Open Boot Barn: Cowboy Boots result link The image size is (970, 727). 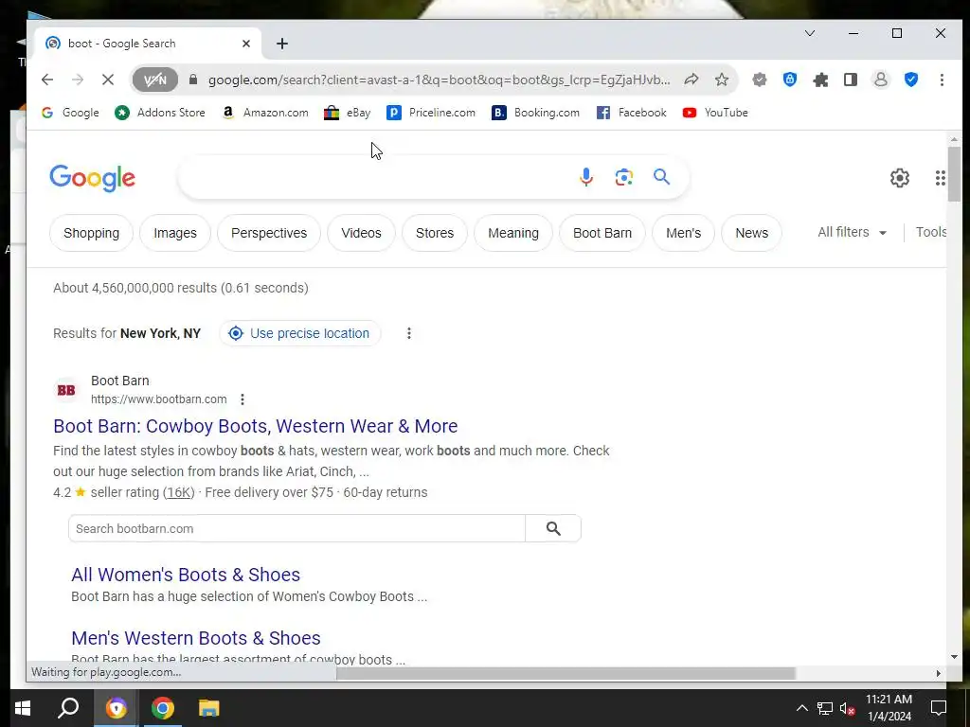256,426
